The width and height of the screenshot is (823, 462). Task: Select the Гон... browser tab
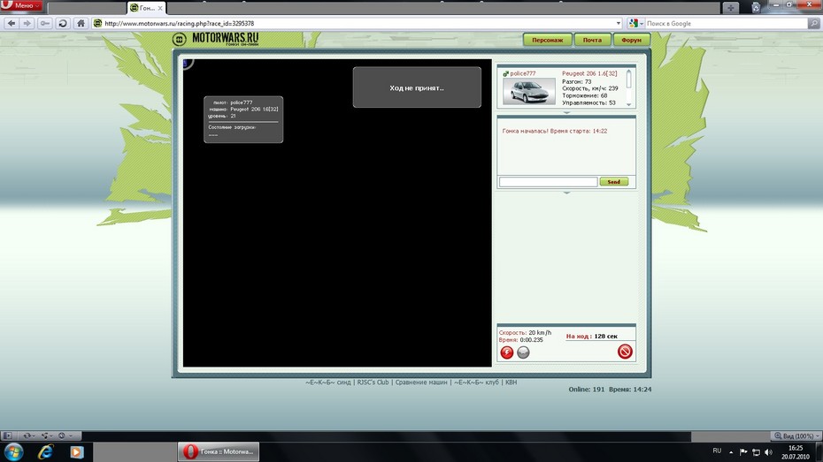146,8
